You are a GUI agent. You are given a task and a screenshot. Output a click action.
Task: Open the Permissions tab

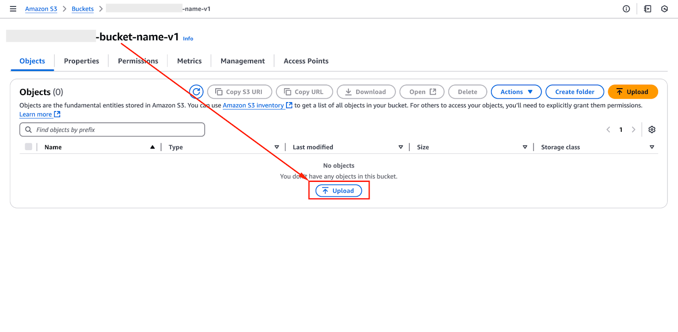(138, 61)
